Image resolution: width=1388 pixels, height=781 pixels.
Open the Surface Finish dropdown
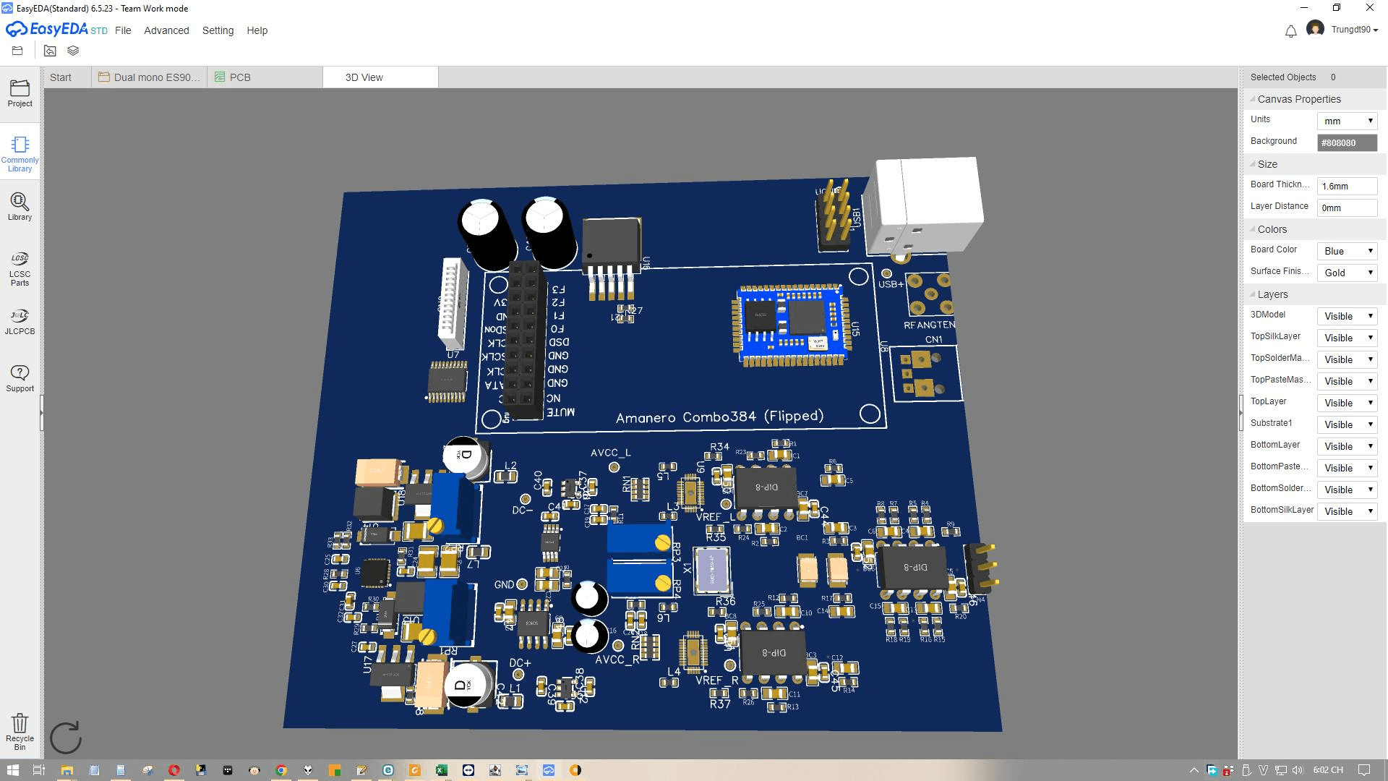tap(1347, 273)
